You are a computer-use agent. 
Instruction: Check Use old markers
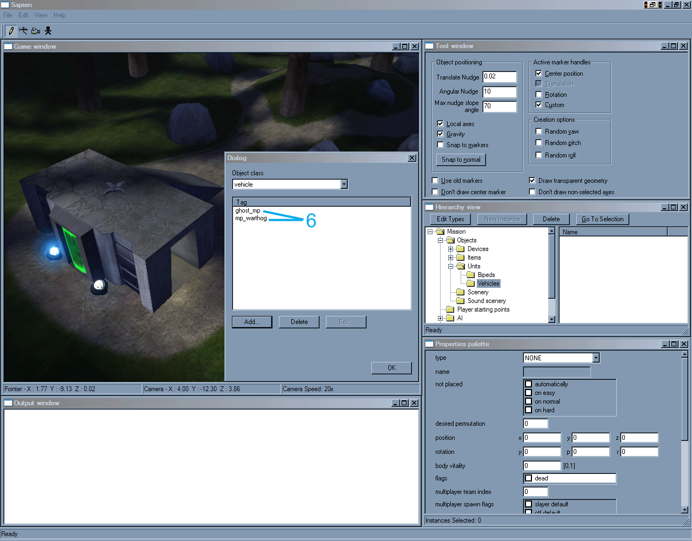click(x=435, y=180)
